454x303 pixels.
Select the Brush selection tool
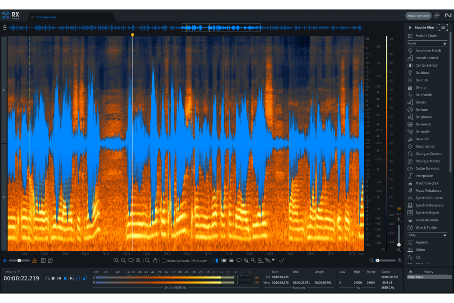(245, 260)
